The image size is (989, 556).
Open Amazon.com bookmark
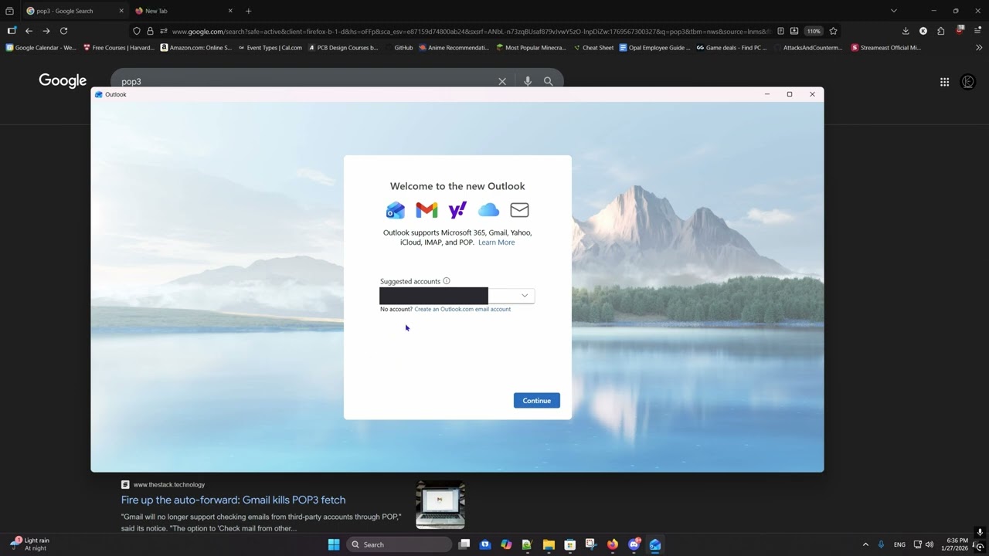[195, 48]
